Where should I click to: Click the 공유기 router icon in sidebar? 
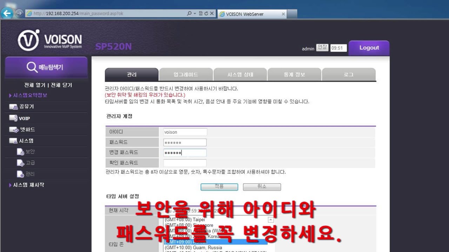pos(13,107)
